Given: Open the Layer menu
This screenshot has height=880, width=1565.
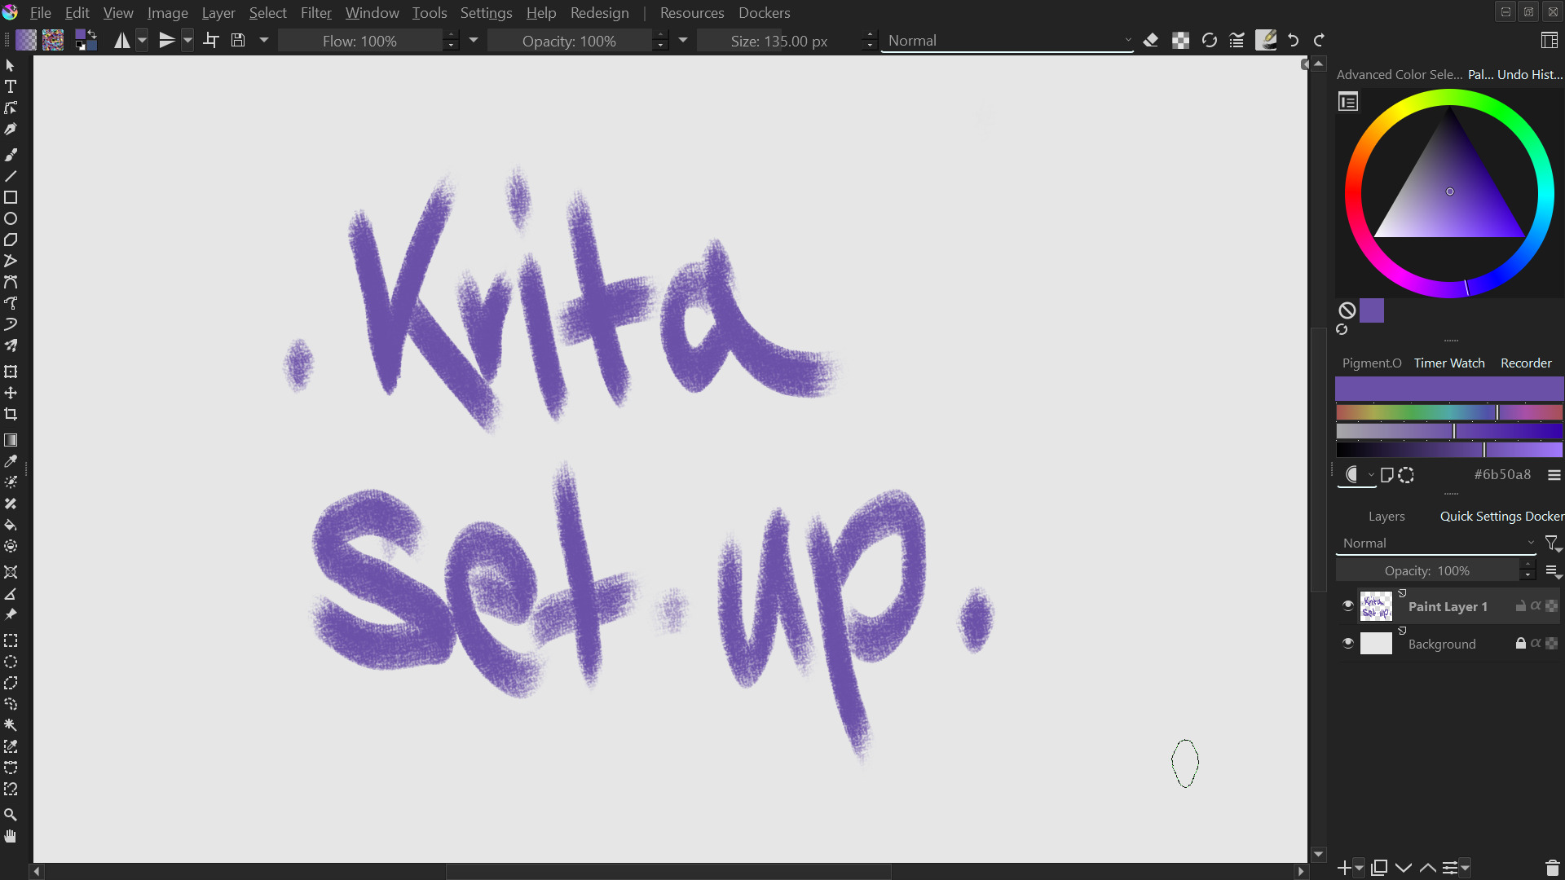Looking at the screenshot, I should [x=218, y=13].
